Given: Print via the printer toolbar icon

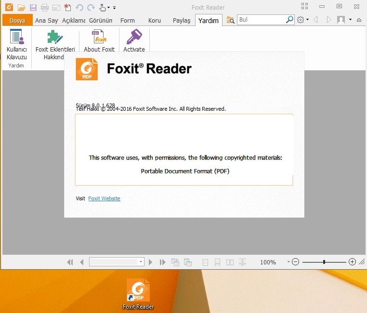Looking at the screenshot, I should [44, 8].
